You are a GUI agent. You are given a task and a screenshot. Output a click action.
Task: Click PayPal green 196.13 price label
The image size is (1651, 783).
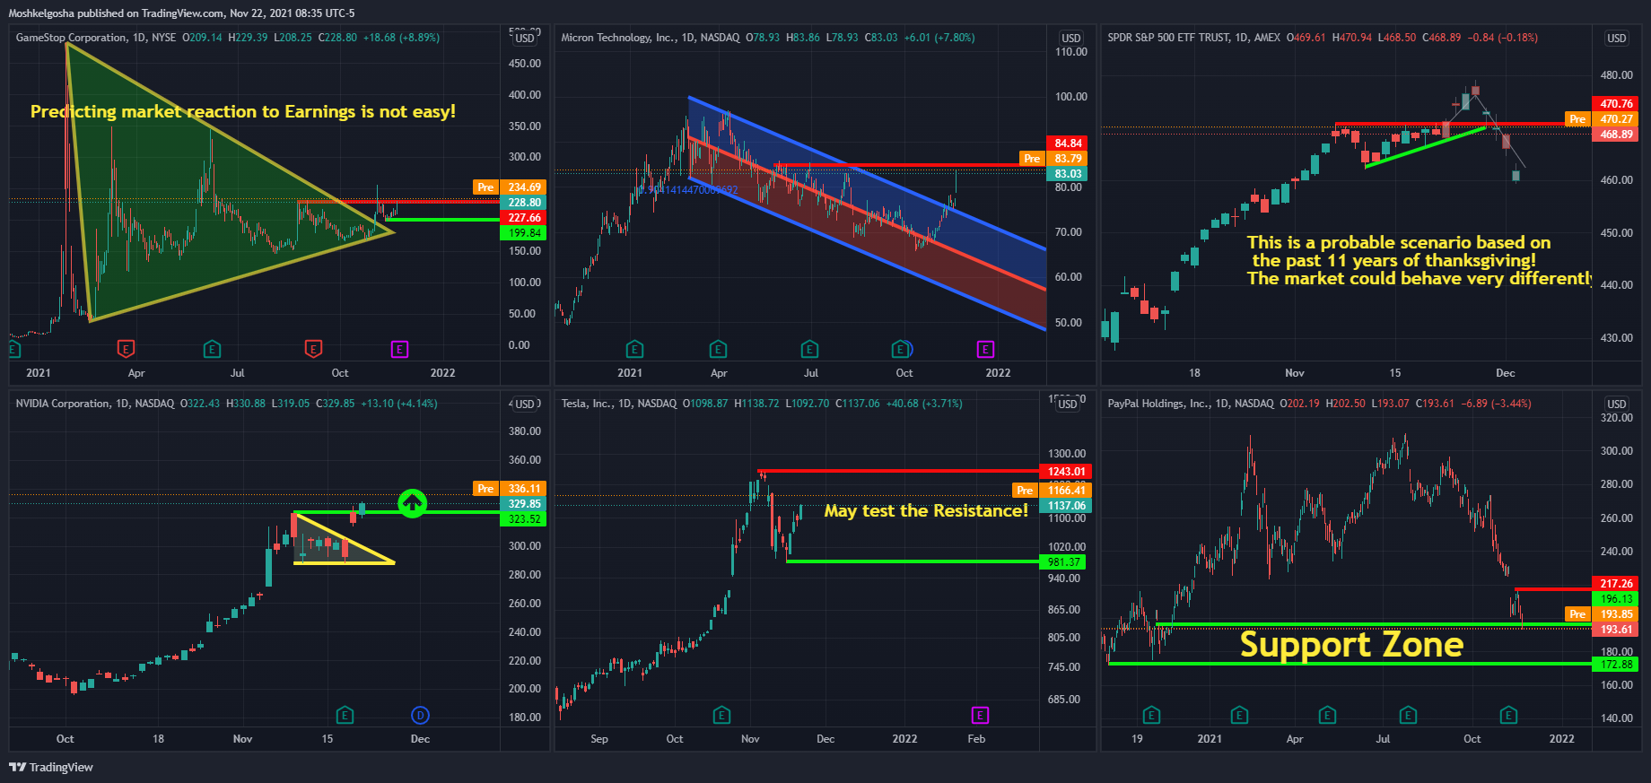coord(1616,599)
